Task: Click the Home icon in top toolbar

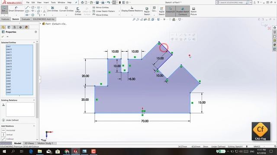Action: coord(82,3)
